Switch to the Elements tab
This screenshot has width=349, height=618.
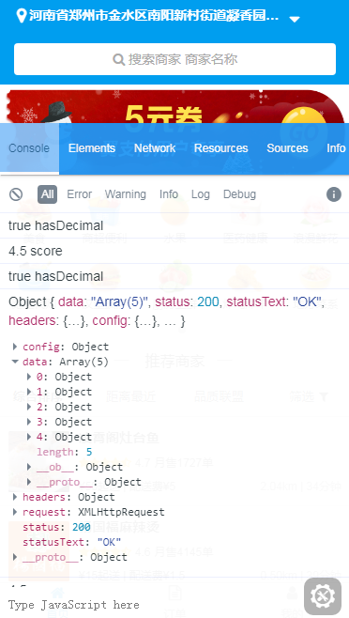click(x=92, y=148)
